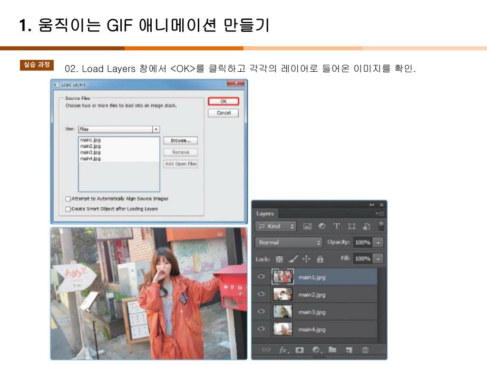
Task: Filter for pixel layers icon
Action: pos(307,226)
